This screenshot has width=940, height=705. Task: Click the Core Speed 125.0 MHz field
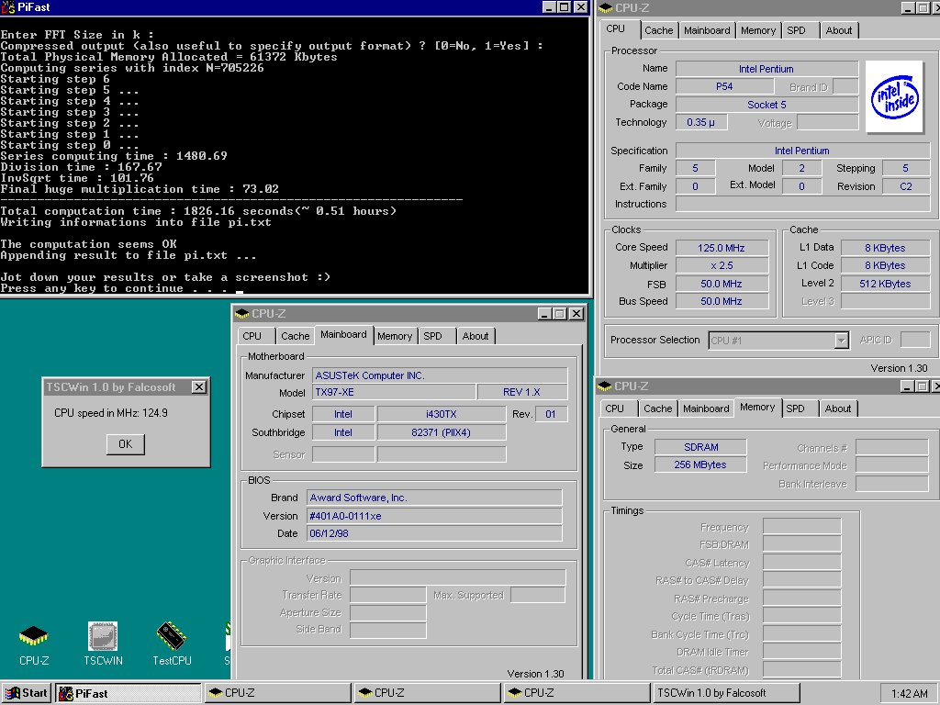(x=722, y=248)
